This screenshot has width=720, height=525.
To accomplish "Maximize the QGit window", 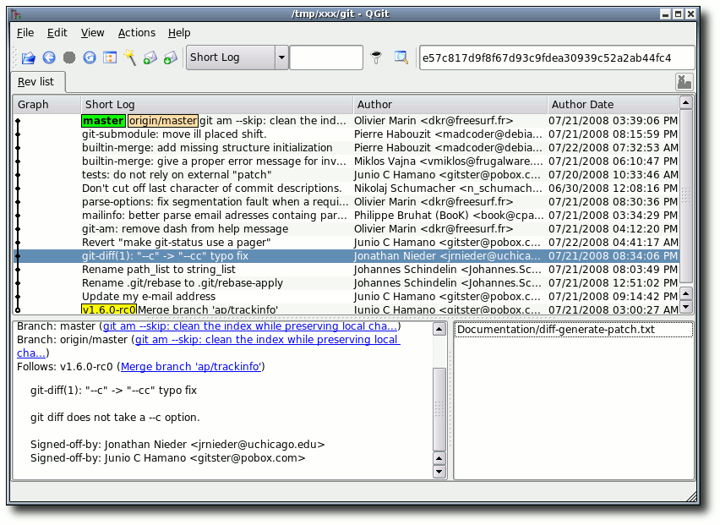I will pyautogui.click(x=678, y=14).
